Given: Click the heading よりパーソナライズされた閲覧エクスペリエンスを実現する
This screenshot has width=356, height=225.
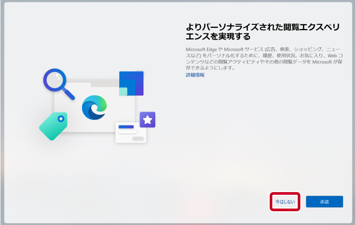Looking at the screenshot, I should (x=263, y=32).
